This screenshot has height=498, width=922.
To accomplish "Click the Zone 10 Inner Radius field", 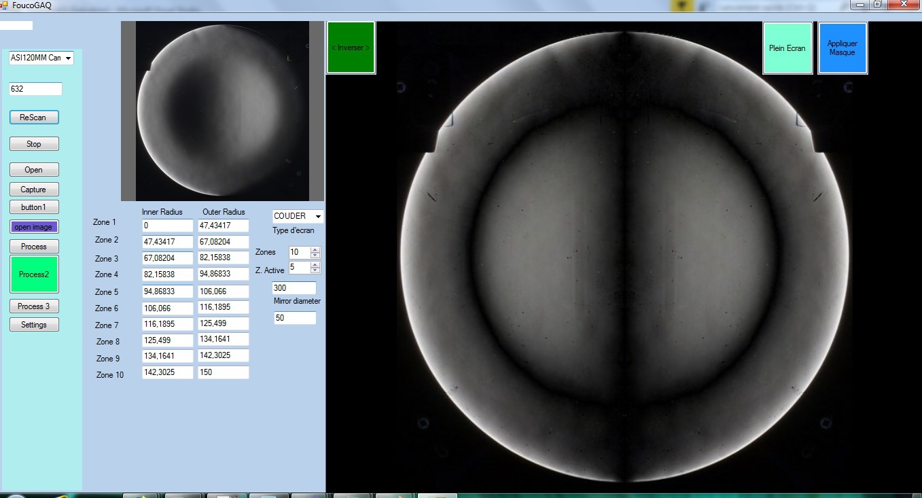I will pyautogui.click(x=168, y=372).
